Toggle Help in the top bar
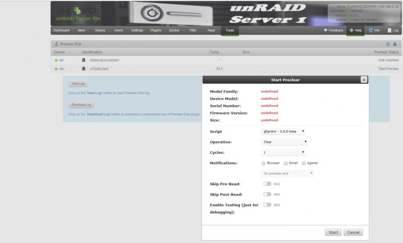 coord(355,30)
